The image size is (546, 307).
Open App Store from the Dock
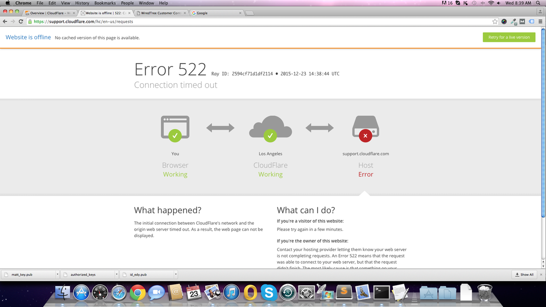coord(82,293)
